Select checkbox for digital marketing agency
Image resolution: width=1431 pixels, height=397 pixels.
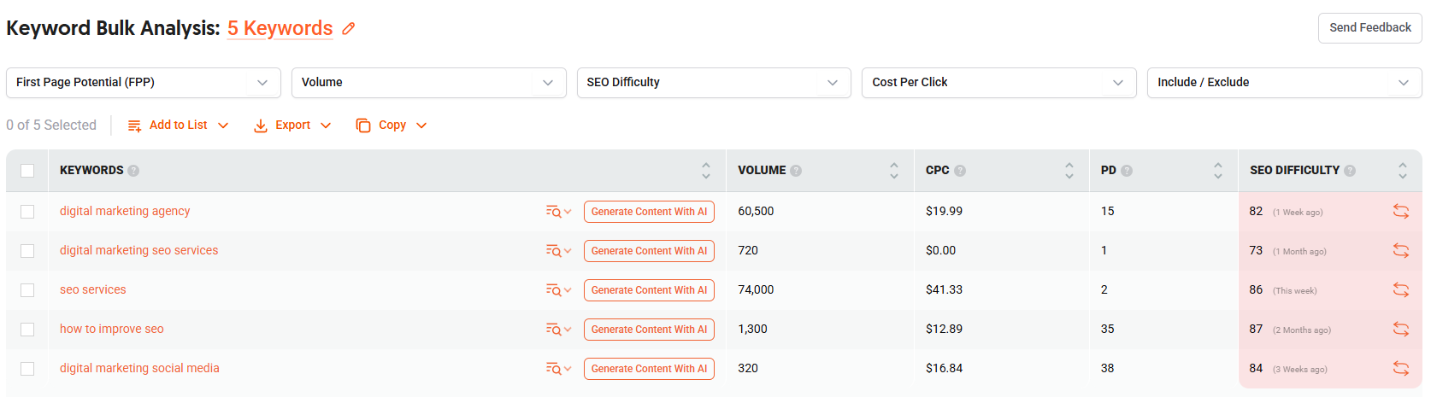27,212
